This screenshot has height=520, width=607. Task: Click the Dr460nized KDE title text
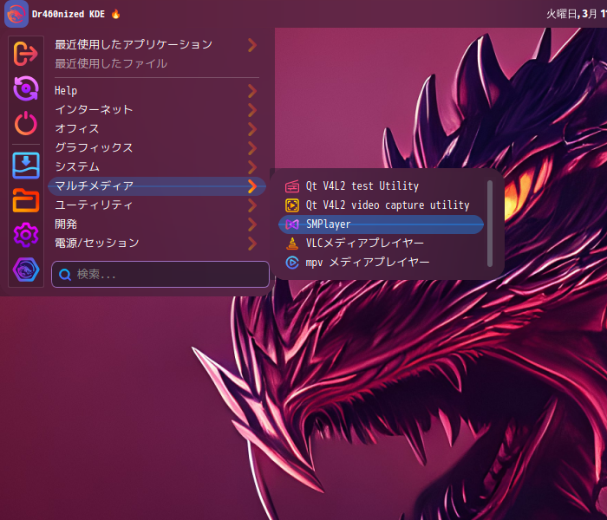point(69,15)
